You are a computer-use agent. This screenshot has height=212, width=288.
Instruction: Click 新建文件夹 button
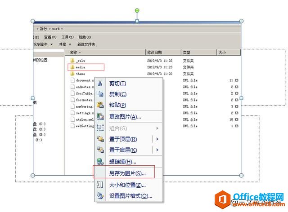tap(86, 44)
